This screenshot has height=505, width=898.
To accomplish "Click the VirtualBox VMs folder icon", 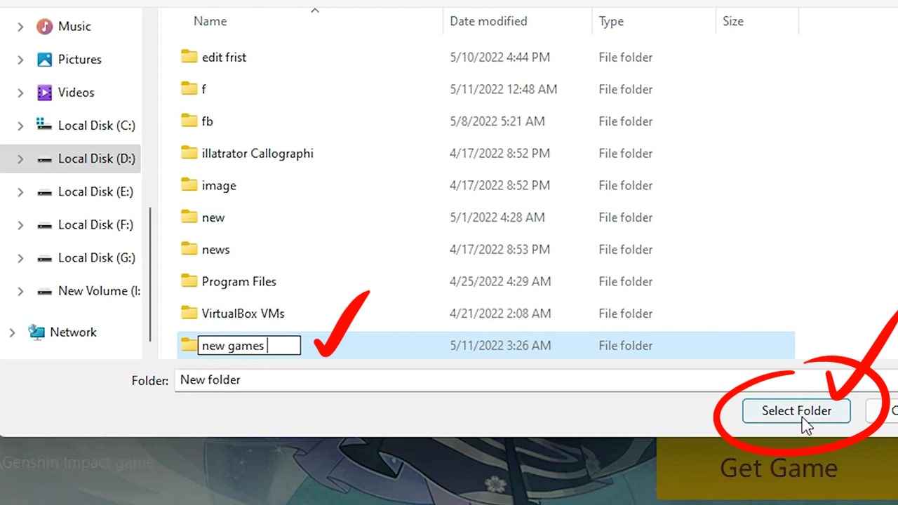I will coord(189,313).
